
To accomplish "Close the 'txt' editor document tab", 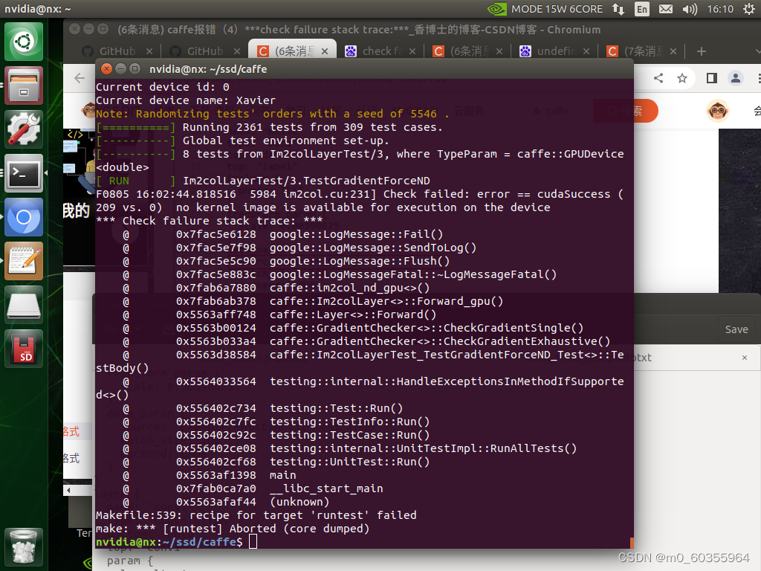I will coord(745,358).
